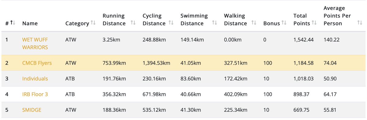The height and width of the screenshot is (120, 367).
Task: Click Average Points Per Person header
Action: coord(337,16)
